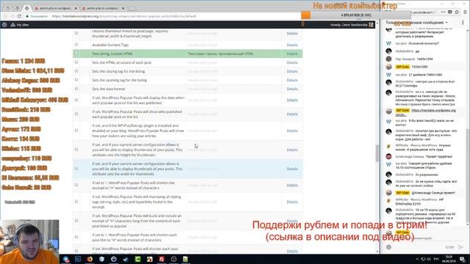
Task: Click the bookmark star in YouTube window toolbar
Action: pos(457,12)
